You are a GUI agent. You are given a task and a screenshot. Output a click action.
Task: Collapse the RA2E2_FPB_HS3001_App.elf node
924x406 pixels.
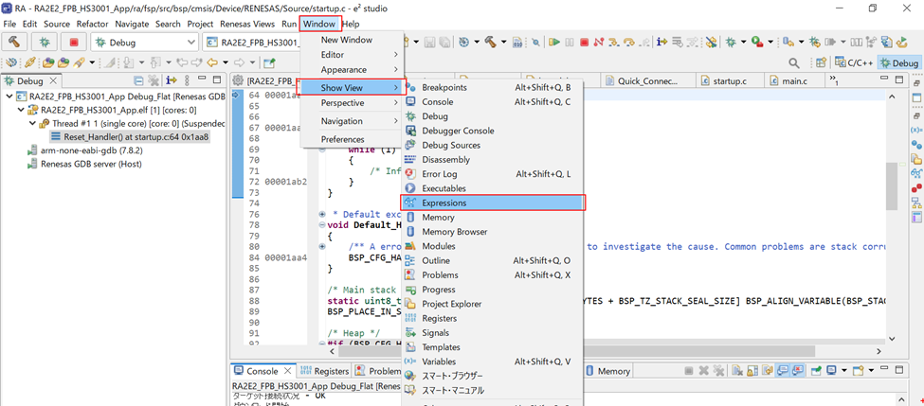(x=21, y=110)
